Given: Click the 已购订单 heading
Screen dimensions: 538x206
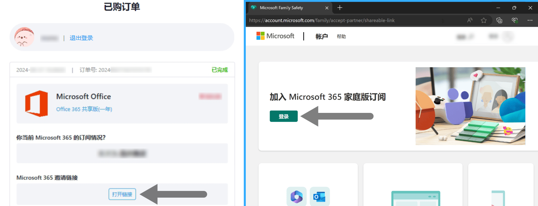Looking at the screenshot, I should (x=122, y=7).
